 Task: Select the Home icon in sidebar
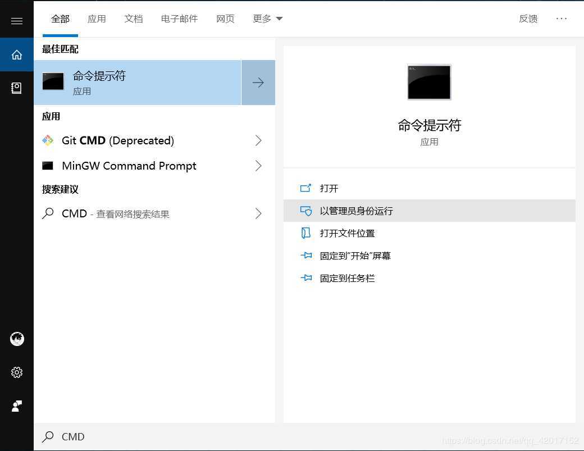[17, 54]
